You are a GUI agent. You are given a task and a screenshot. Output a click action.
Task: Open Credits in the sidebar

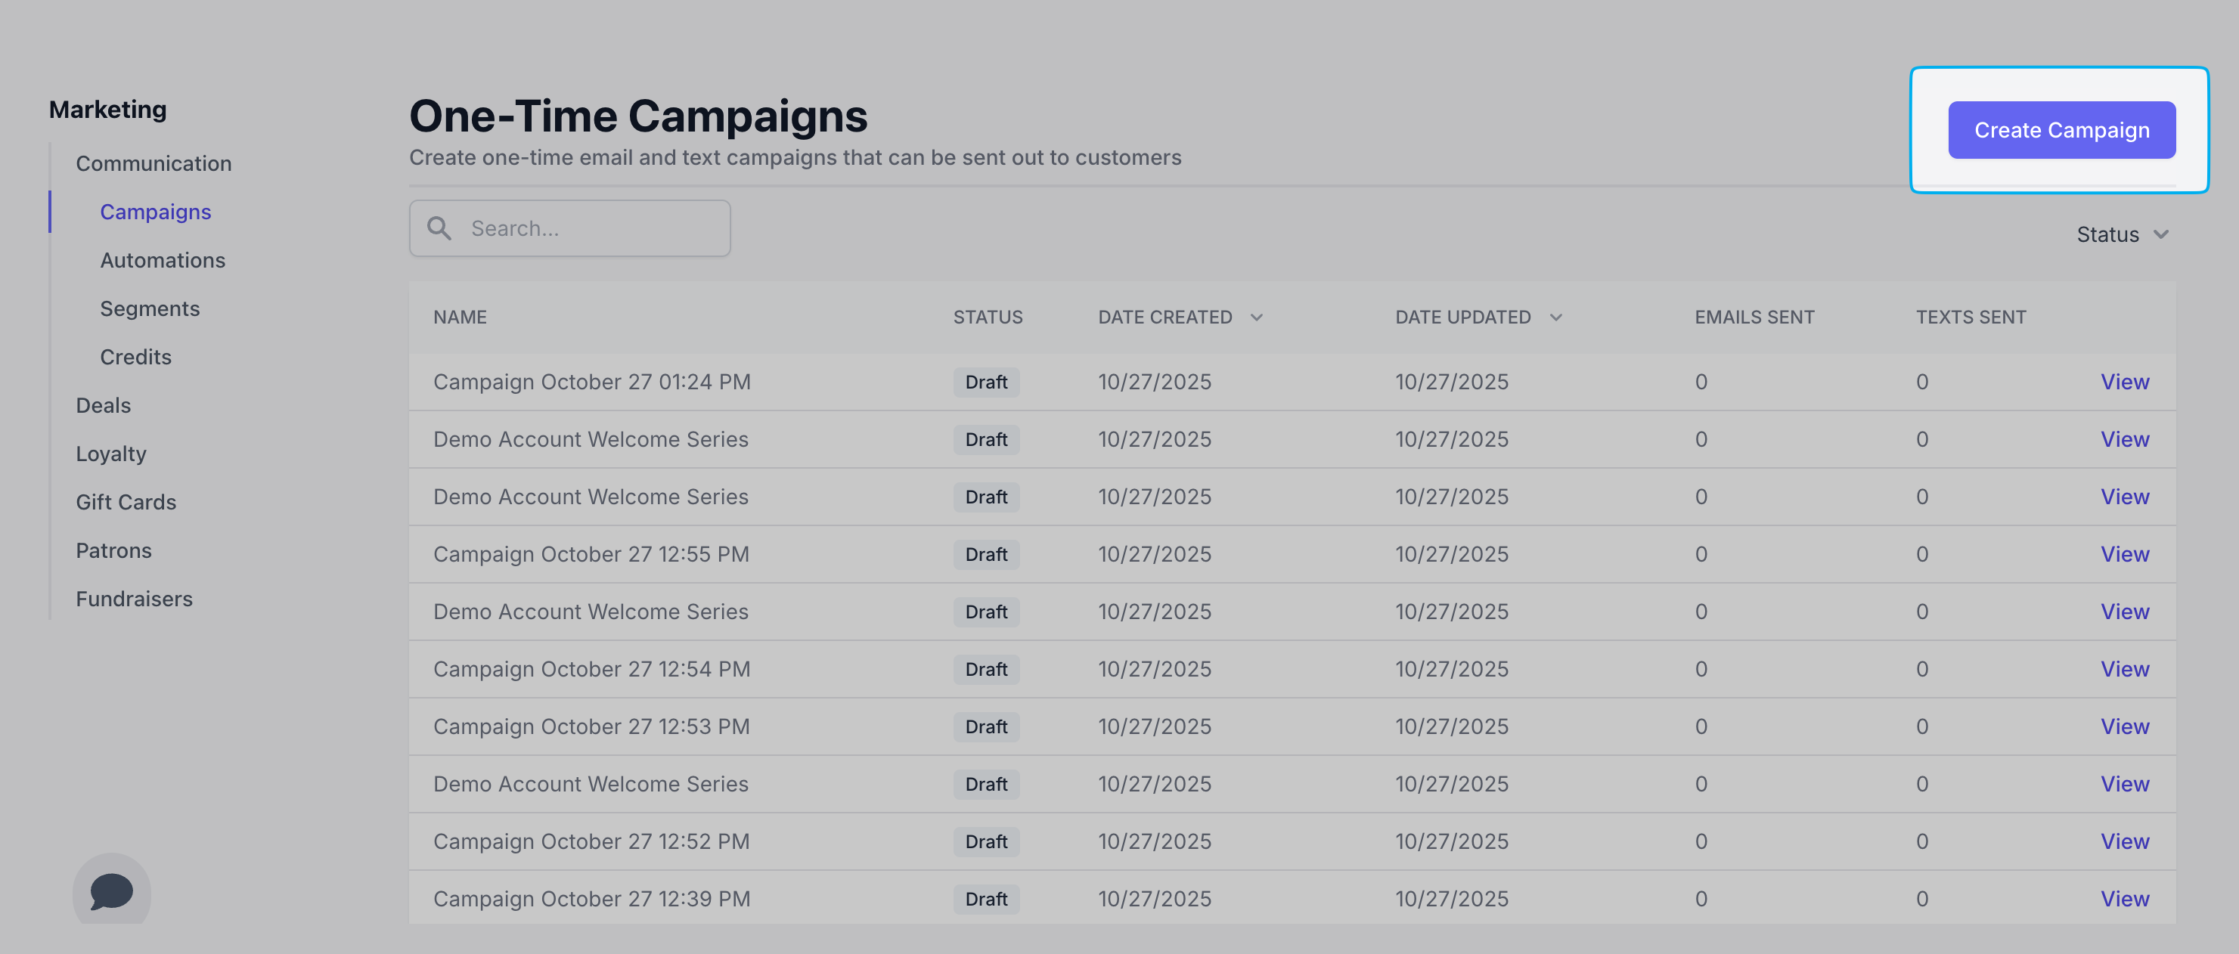coord(135,357)
